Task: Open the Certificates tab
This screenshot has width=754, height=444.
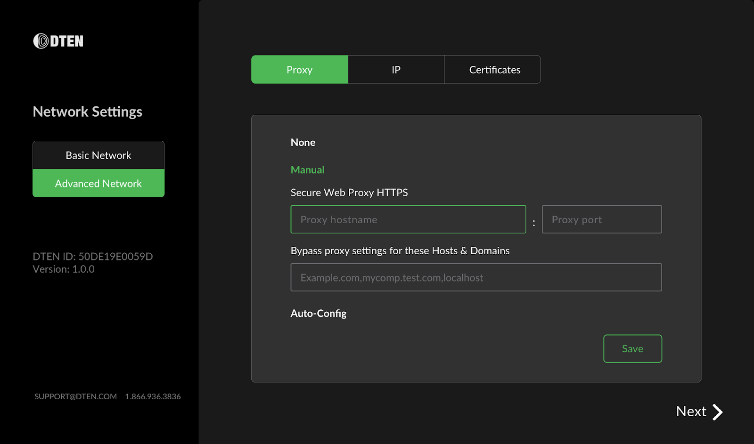Action: click(x=492, y=69)
